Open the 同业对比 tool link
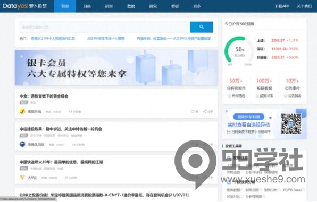This screenshot has width=317, height=202. pos(233,196)
